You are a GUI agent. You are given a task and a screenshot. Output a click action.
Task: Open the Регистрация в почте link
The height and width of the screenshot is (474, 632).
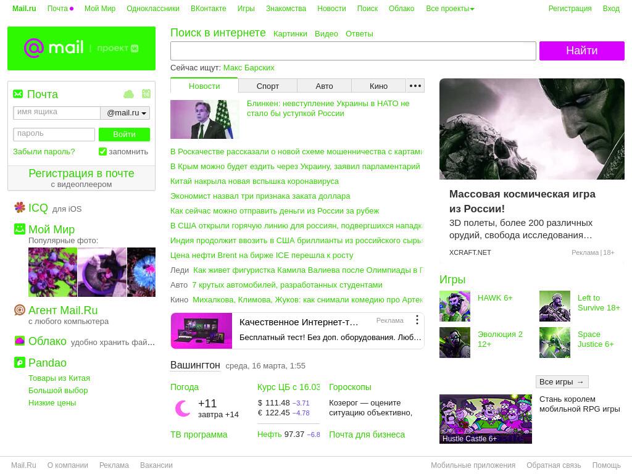(x=81, y=173)
